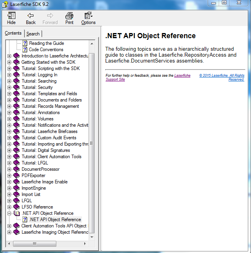This screenshot has height=253, width=251.
Task: Open the Laserfiche Support Site link
Action: [x=148, y=77]
